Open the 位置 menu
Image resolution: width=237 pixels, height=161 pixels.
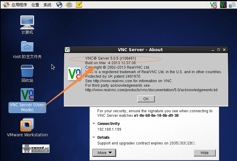coord(35,5)
